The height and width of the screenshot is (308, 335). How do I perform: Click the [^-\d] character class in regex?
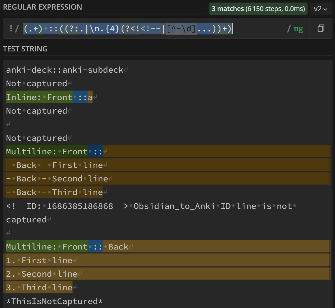point(181,29)
